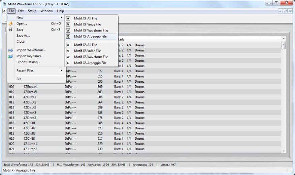Viewport: 295px width, 175px height.
Task: Click the Save floppy disk icon
Action: tap(10, 30)
